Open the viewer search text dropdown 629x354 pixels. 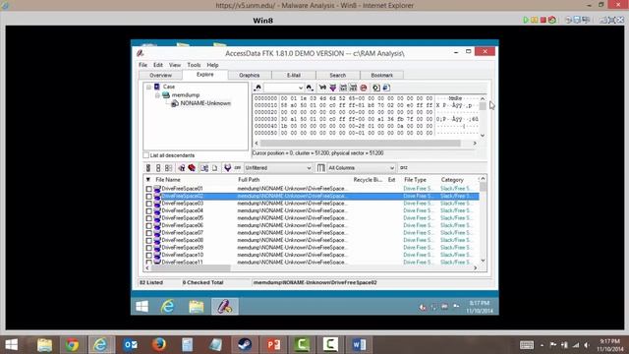300,88
